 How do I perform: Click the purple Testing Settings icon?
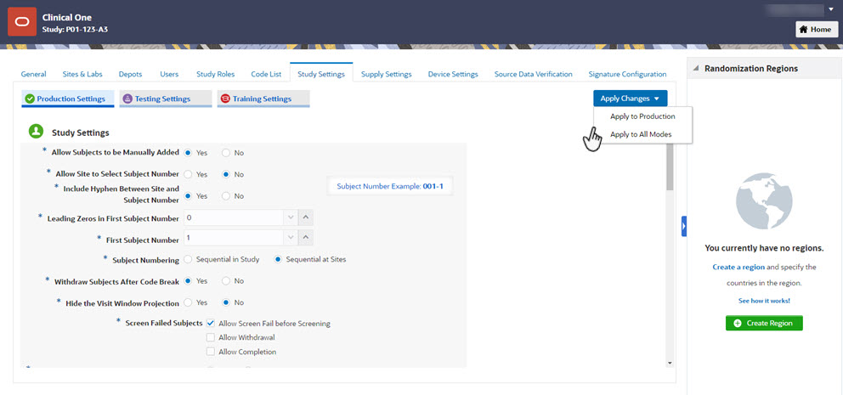pos(127,99)
